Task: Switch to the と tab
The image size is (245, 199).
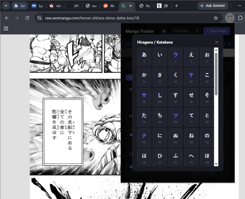Action: click(163, 6)
